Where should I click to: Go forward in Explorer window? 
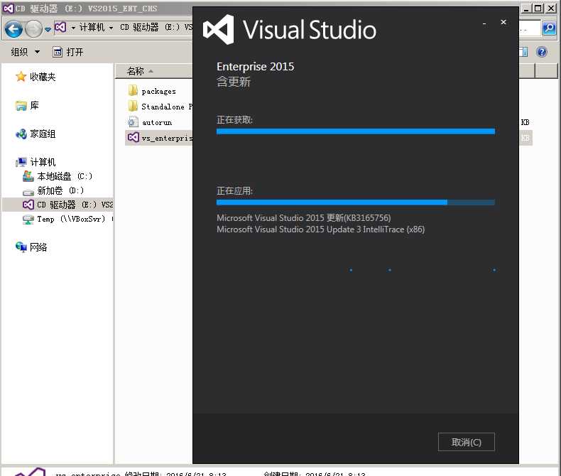(x=33, y=29)
